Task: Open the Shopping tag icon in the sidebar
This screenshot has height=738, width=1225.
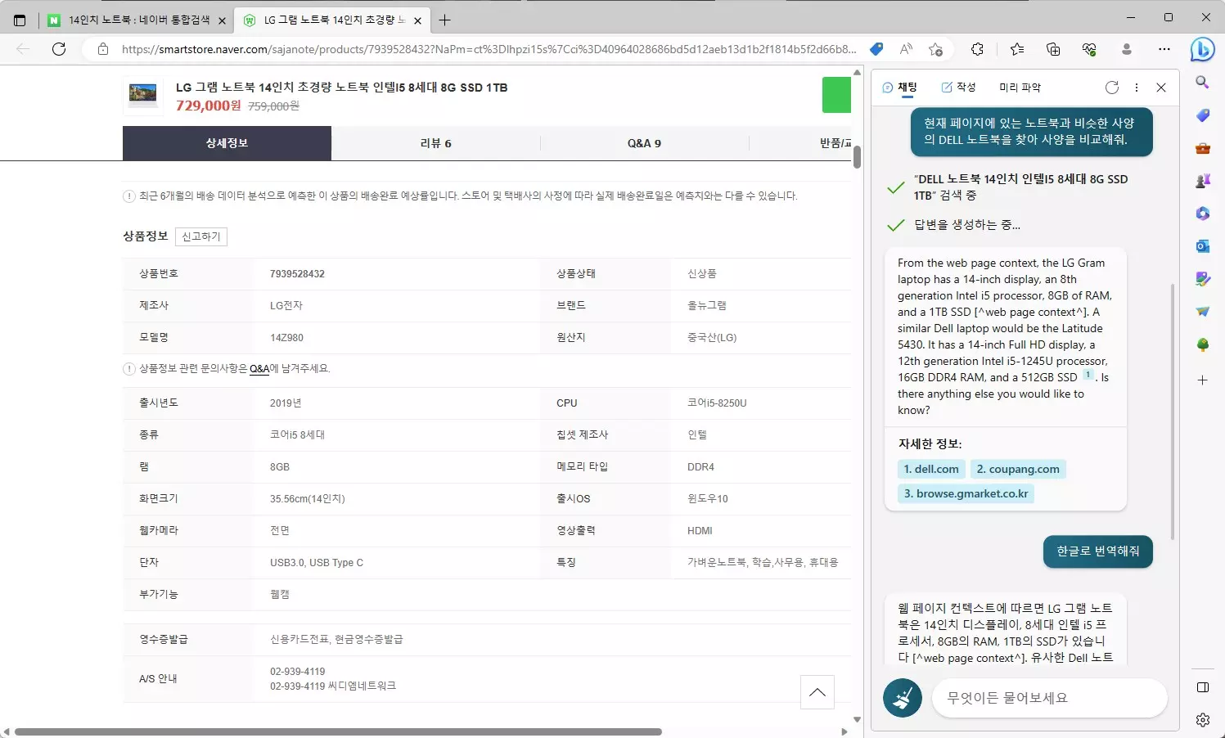Action: tap(1202, 115)
